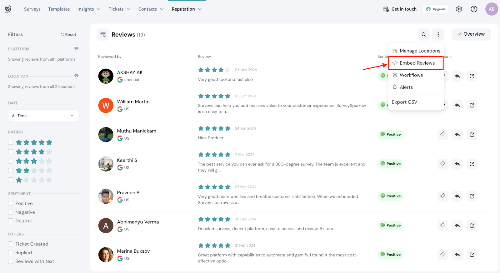This screenshot has width=500, height=273.
Task: Click the settings gear icon
Action: [459, 9]
